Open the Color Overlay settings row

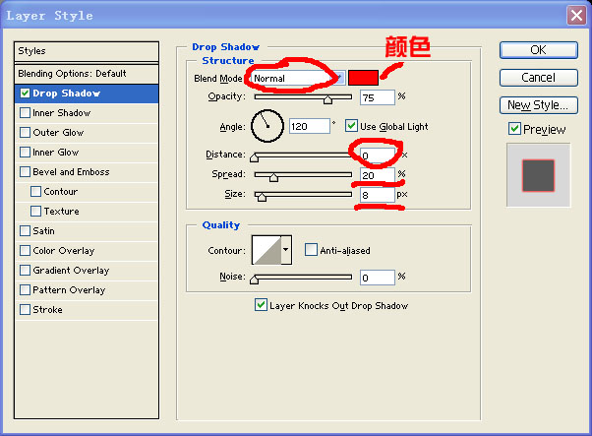[x=87, y=251]
